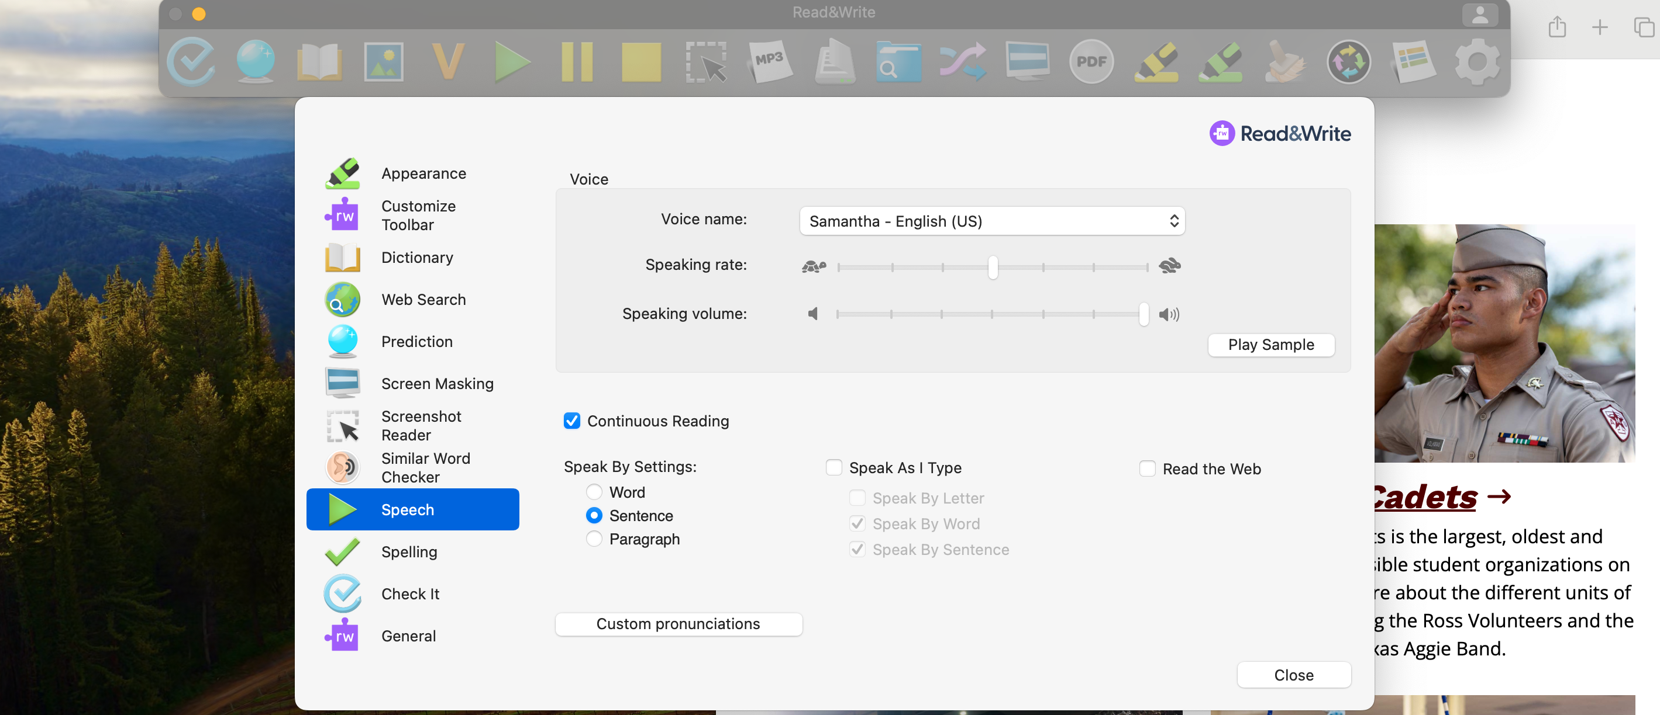Activate Screen Masking from the toolbar
The height and width of the screenshot is (715, 1660).
[x=1028, y=61]
